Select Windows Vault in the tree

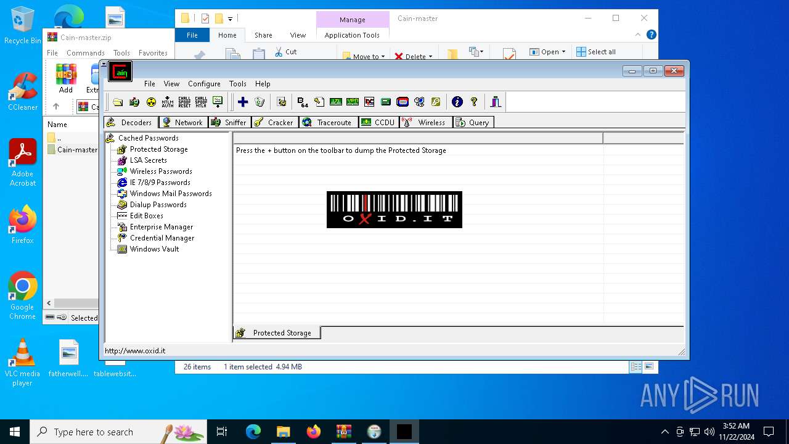pyautogui.click(x=154, y=249)
